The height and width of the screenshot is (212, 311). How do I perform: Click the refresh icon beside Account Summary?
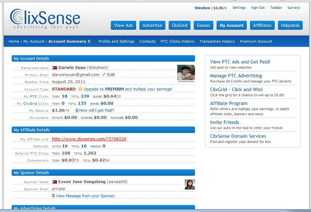[x=89, y=41]
